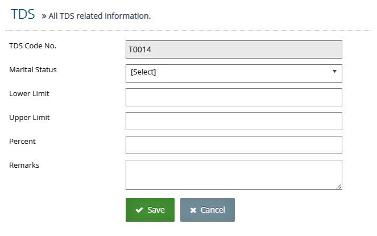Focus the Upper Limit input field
The width and height of the screenshot is (377, 236).
(234, 121)
